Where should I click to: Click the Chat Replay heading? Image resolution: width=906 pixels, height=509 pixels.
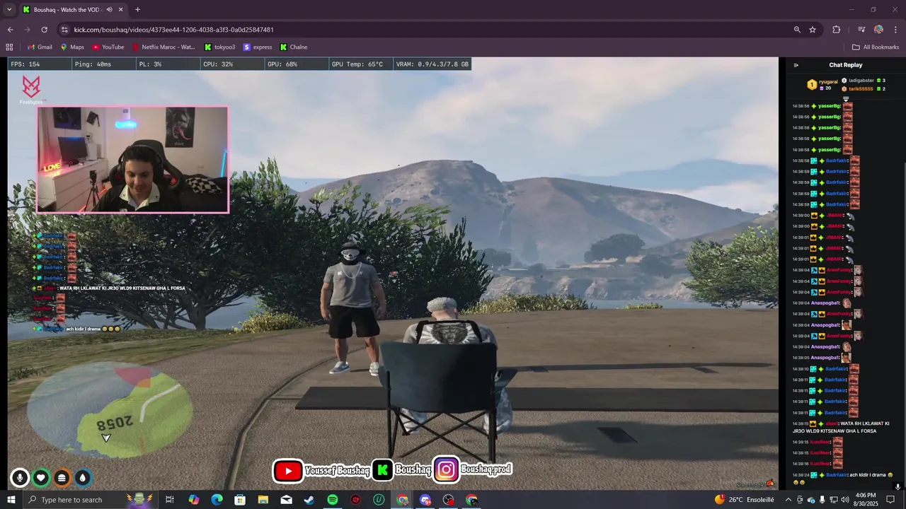click(846, 65)
